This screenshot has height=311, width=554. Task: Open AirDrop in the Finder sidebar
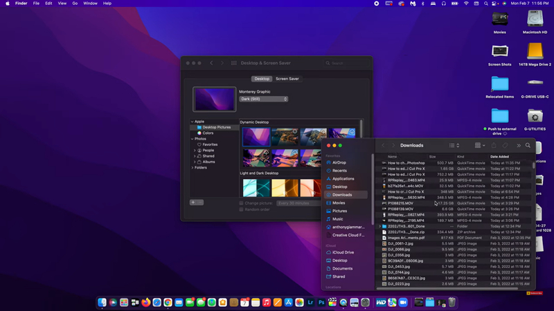pyautogui.click(x=339, y=162)
